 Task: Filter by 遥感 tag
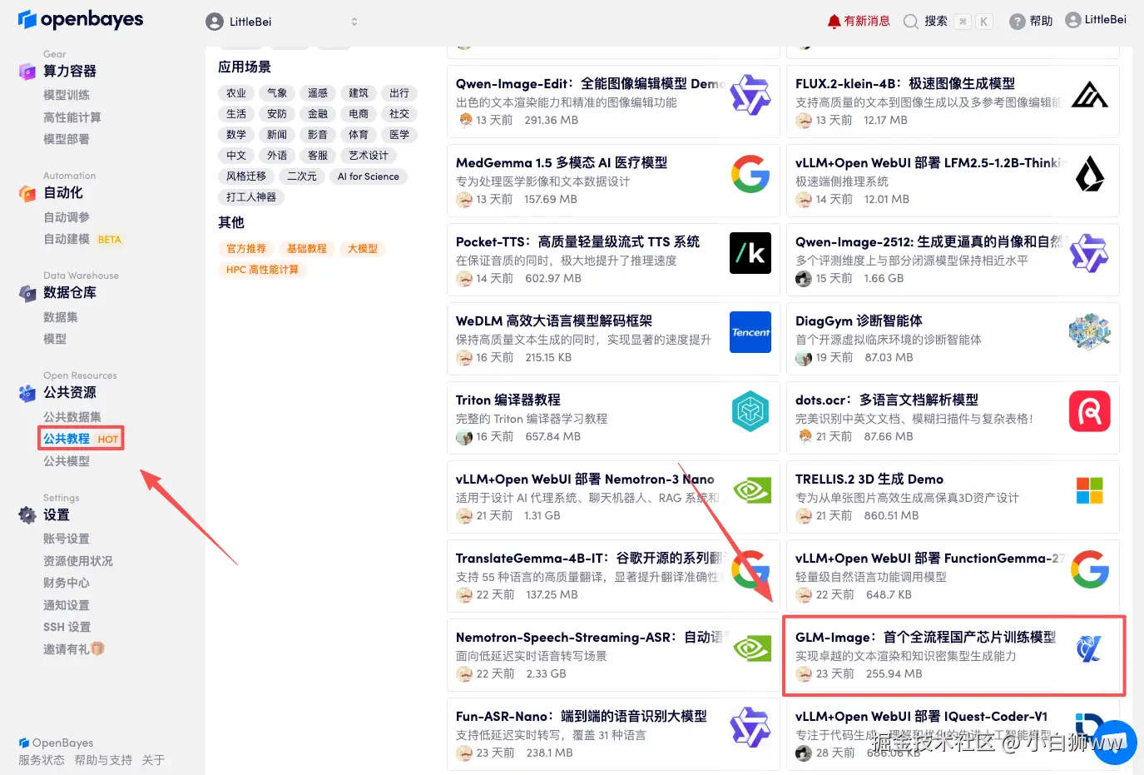click(318, 93)
